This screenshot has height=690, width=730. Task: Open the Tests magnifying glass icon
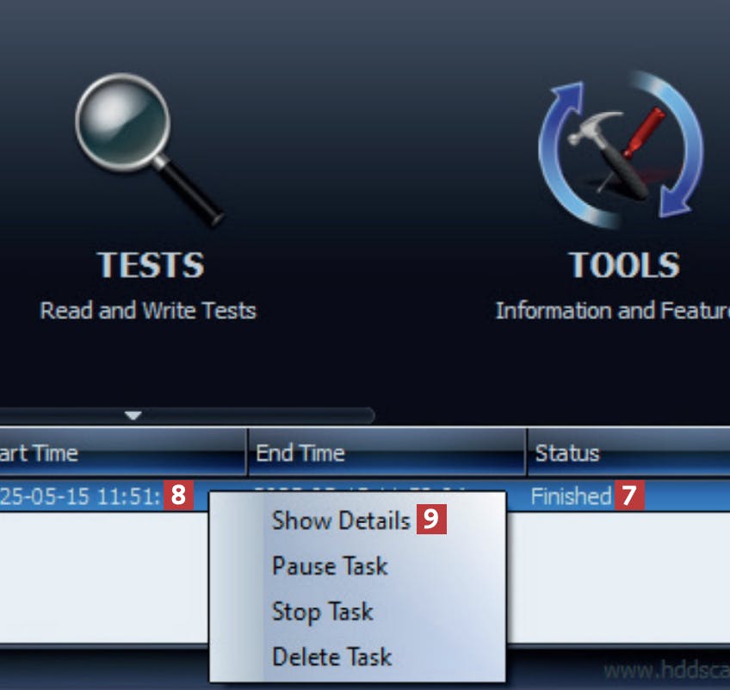(149, 150)
